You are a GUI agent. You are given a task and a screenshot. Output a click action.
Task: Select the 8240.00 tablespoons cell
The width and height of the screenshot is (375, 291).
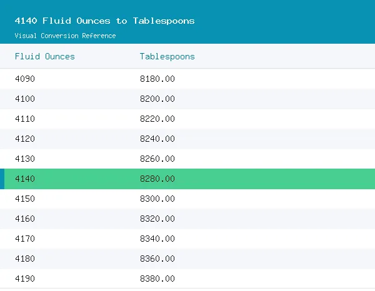click(x=157, y=139)
